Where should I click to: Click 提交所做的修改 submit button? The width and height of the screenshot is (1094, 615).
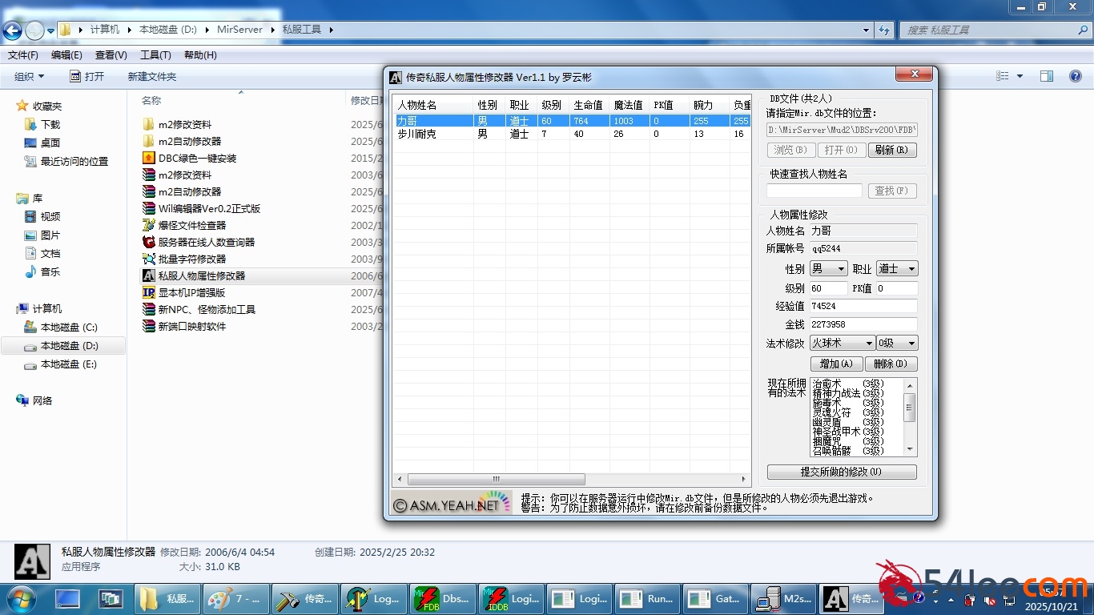tap(841, 472)
